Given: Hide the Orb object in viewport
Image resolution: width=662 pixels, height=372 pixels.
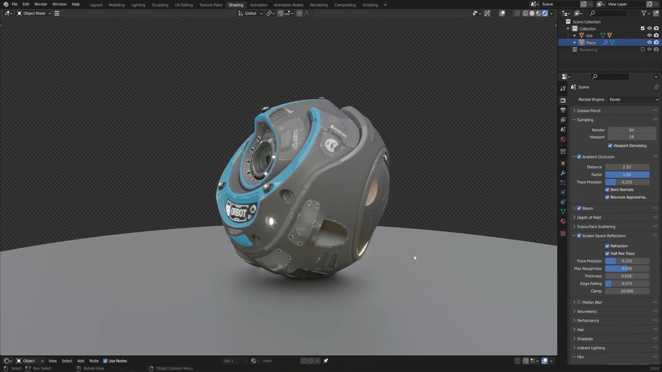Looking at the screenshot, I should pos(650,36).
